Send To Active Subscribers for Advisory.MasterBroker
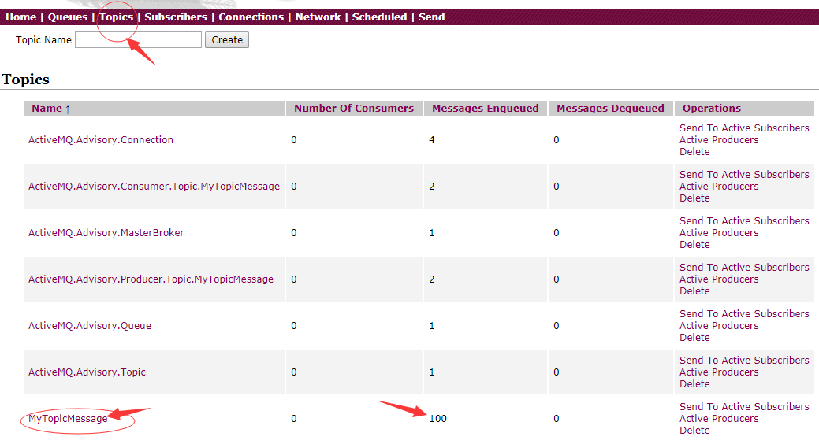The image size is (819, 444). pos(744,220)
